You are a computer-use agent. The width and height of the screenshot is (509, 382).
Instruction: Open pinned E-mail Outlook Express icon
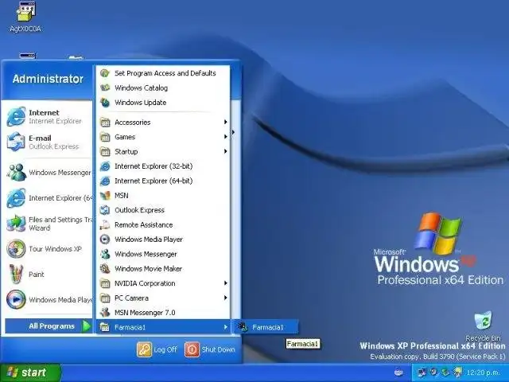pyautogui.click(x=16, y=142)
